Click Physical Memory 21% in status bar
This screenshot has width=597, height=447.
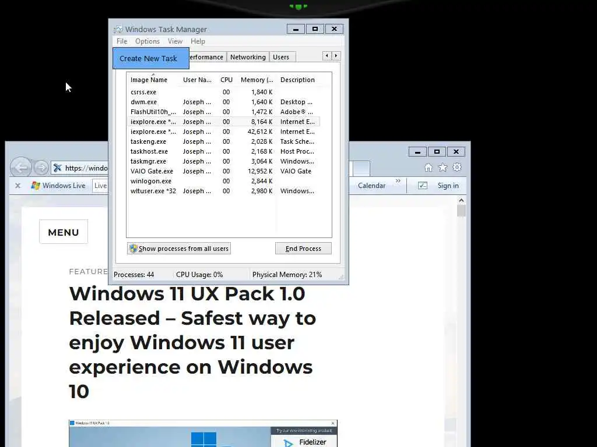pyautogui.click(x=287, y=275)
